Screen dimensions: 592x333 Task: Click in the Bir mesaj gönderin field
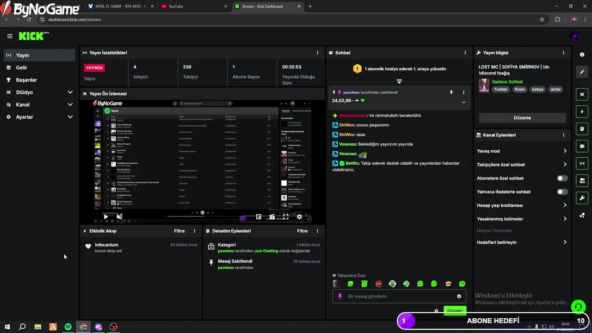(x=399, y=296)
